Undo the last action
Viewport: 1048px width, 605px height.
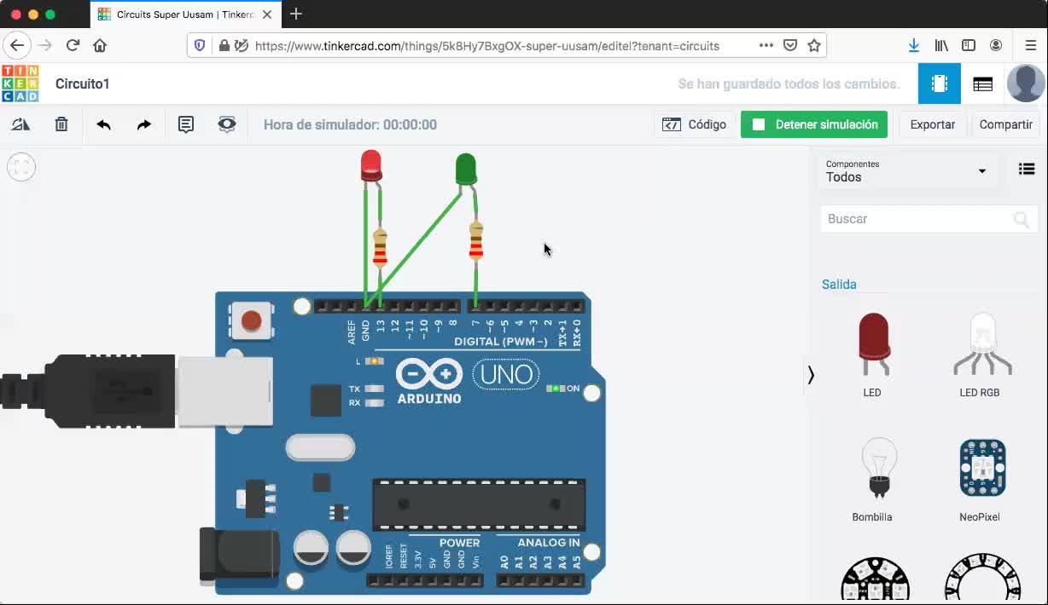104,124
